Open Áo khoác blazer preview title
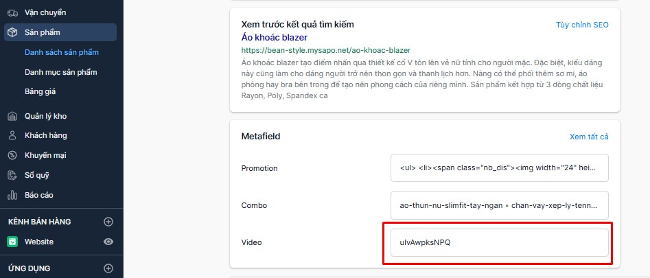The image size is (650, 278). click(274, 38)
